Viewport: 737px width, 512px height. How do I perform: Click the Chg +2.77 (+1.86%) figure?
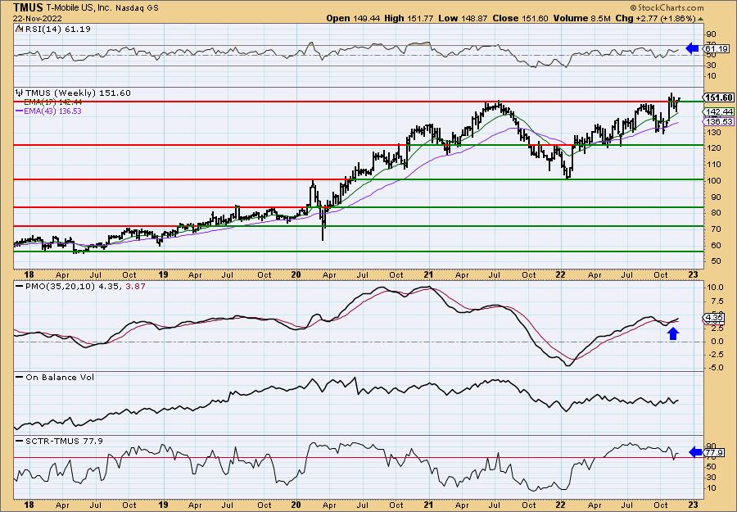click(654, 18)
